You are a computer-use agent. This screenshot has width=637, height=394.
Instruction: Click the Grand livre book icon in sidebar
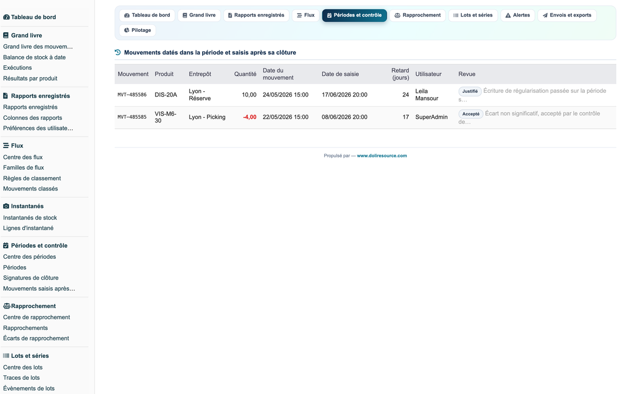pyautogui.click(x=6, y=36)
